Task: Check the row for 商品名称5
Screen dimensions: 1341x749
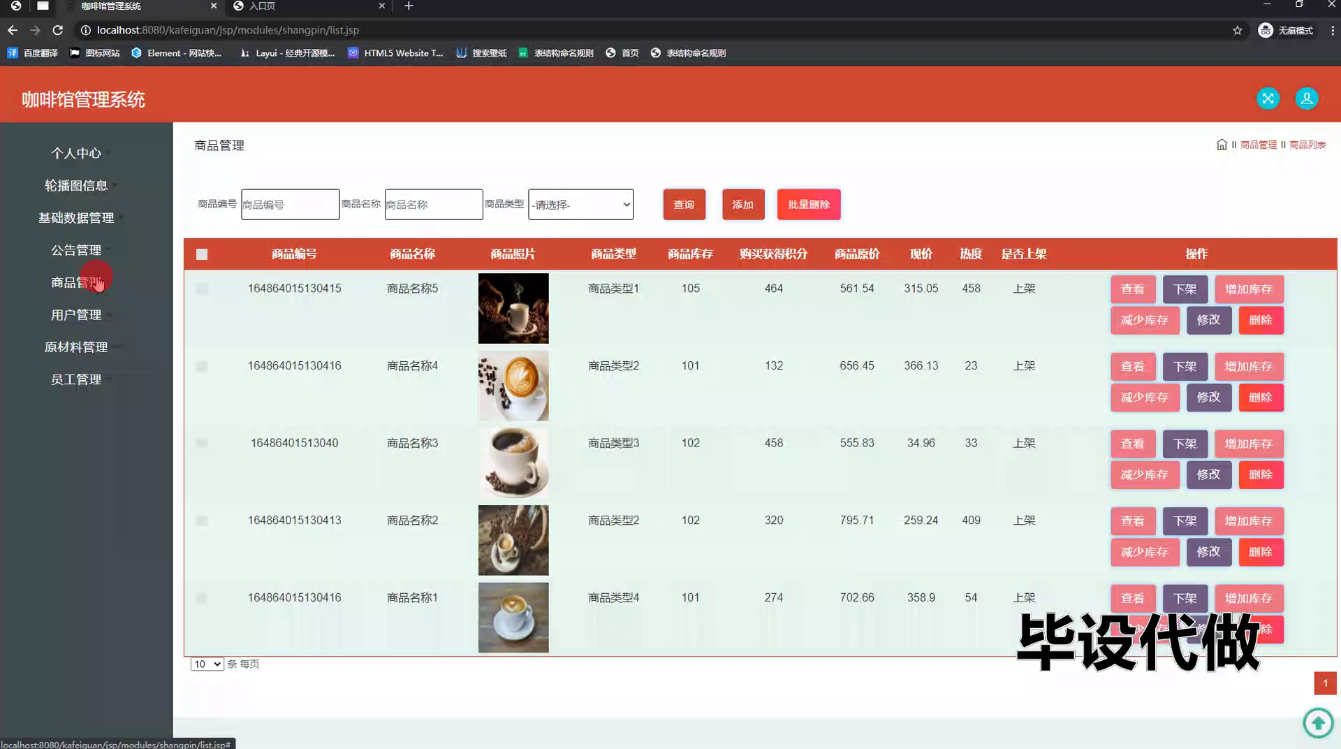Action: click(202, 289)
